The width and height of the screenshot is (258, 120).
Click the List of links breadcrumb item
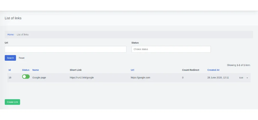point(23,35)
